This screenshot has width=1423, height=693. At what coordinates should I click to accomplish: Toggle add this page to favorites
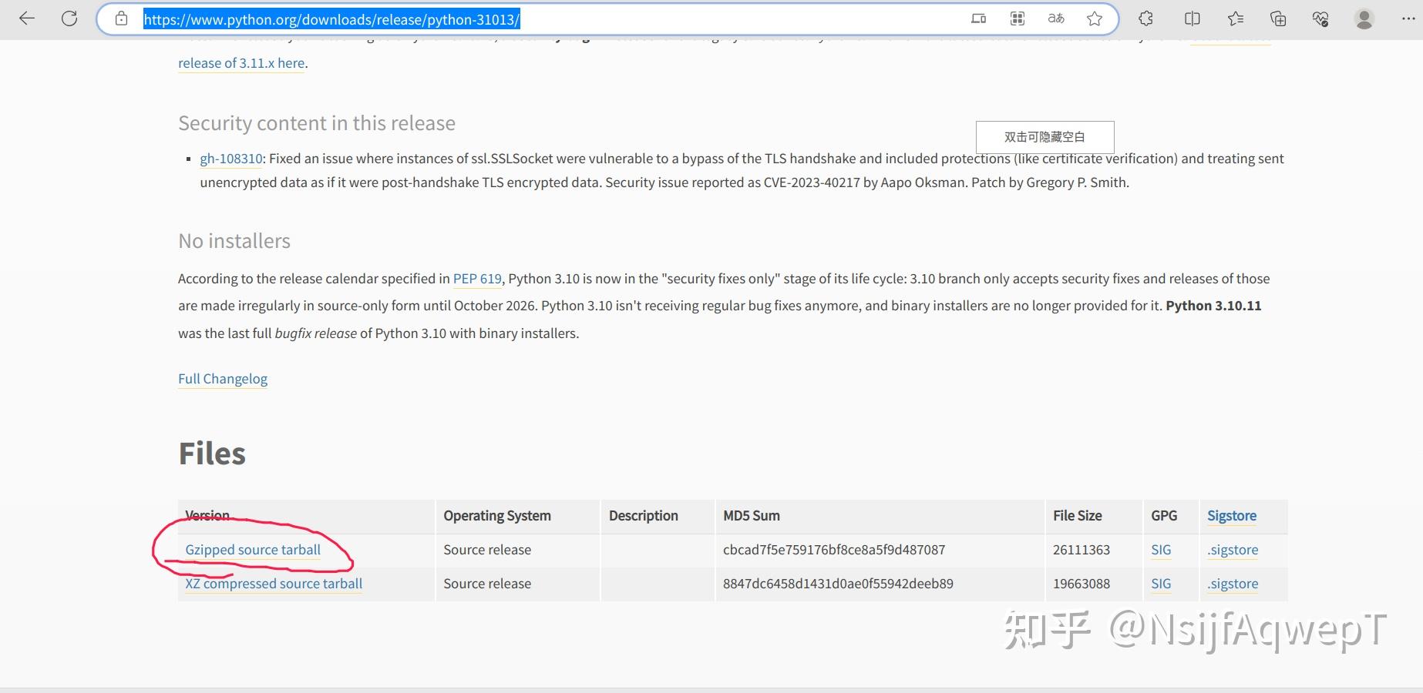pyautogui.click(x=1094, y=18)
